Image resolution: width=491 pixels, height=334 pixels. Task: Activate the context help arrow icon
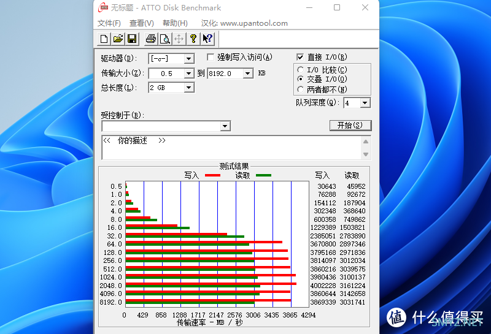point(207,39)
